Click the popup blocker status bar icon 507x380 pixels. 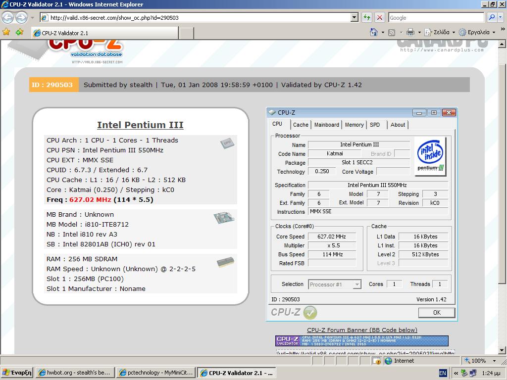[377, 361]
